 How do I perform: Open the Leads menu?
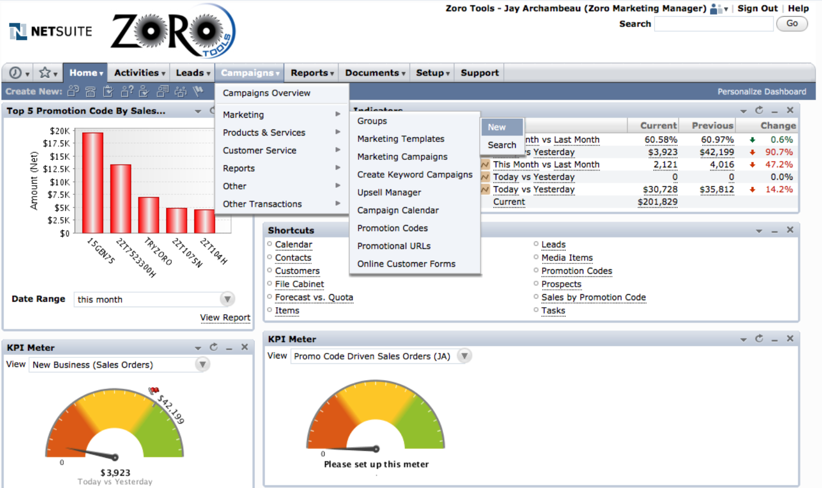(193, 73)
